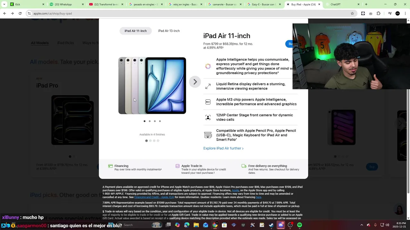Click the Liquid Retina display expand icon
Viewport: 410px width, 230px height.
point(208,86)
